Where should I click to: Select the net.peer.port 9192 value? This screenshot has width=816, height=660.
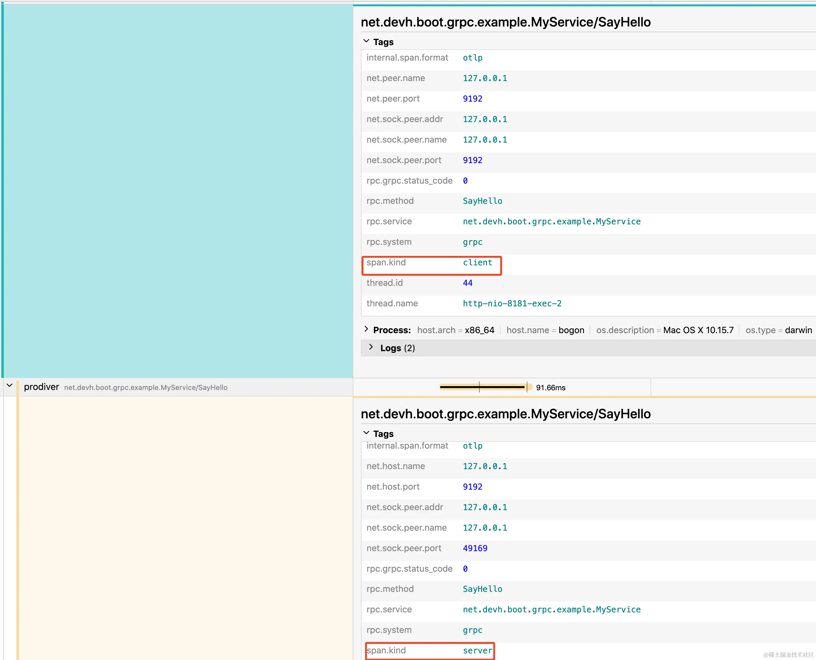tap(472, 99)
